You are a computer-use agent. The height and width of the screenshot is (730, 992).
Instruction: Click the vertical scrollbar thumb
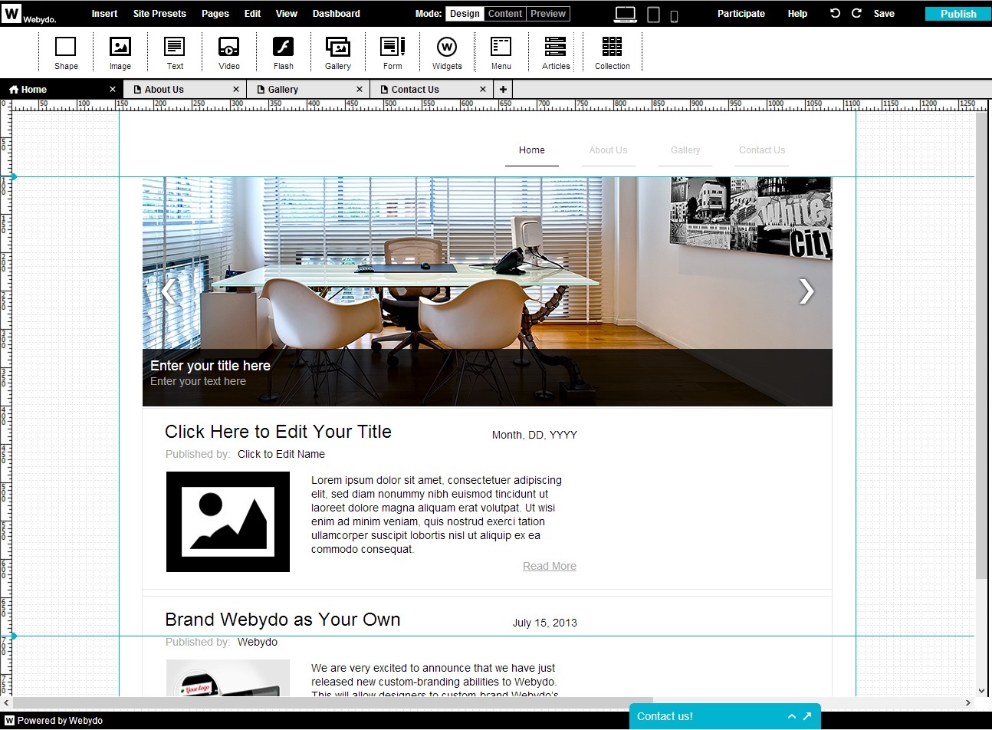point(981,345)
